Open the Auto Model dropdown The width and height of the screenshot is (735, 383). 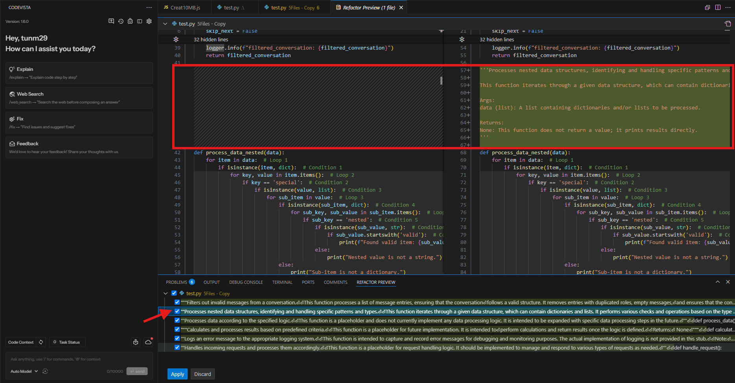coord(24,371)
